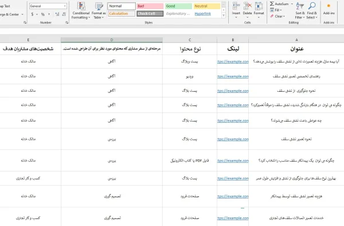Apply the Check Cell style
The width and height of the screenshot is (344, 226).
point(150,14)
